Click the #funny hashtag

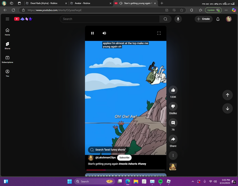[x=142, y=164]
